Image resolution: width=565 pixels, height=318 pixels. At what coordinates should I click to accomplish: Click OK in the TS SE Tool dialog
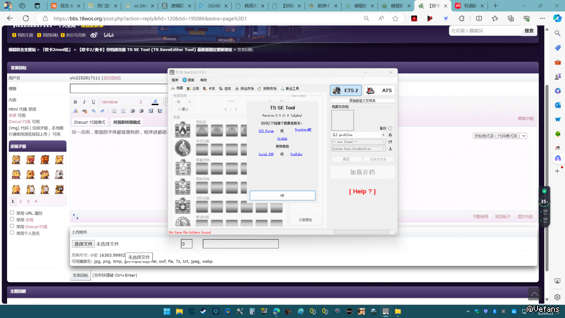(x=282, y=195)
